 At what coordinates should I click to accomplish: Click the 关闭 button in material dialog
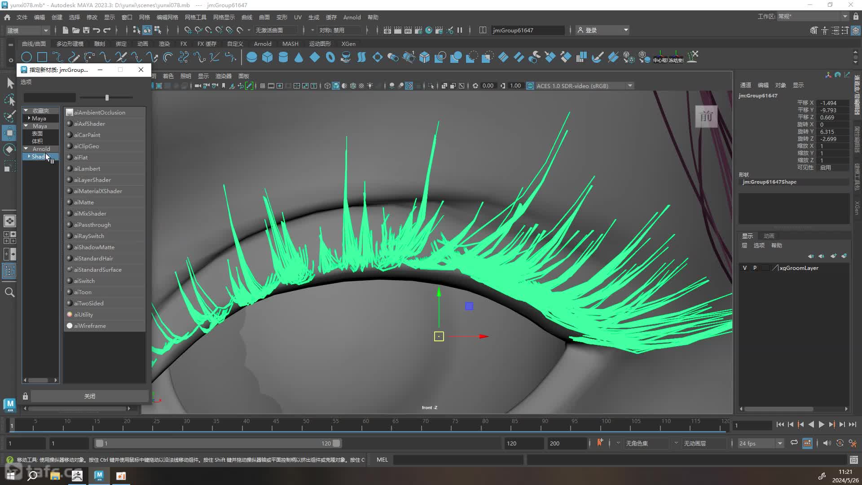coord(90,396)
